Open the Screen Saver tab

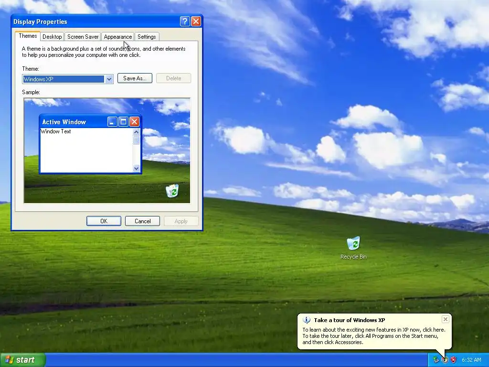[83, 36]
